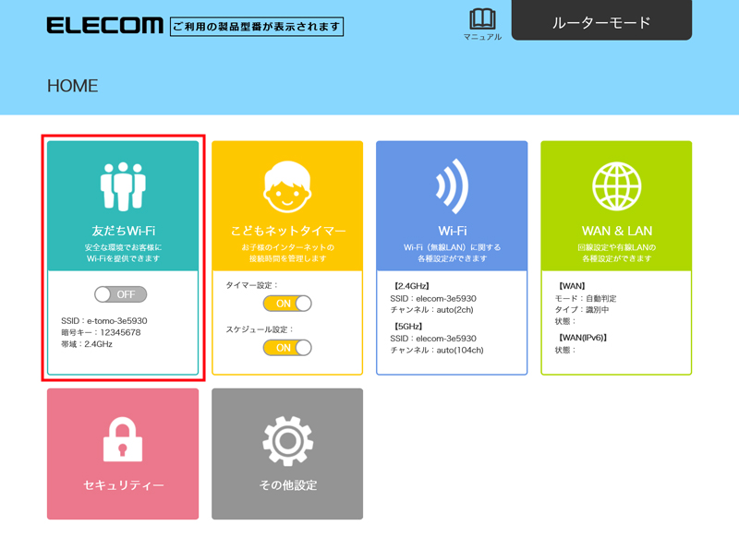Click the タイマー設定 label
This screenshot has width=739, height=537.
(252, 285)
